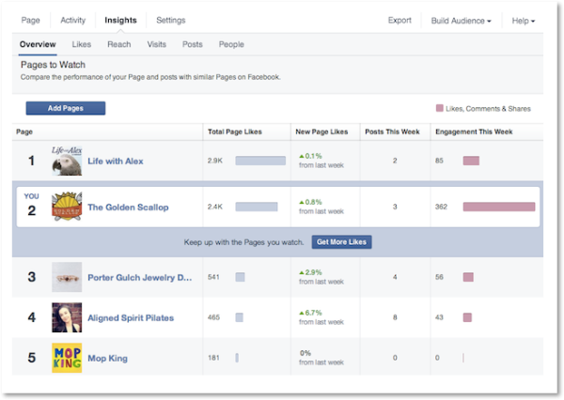This screenshot has width=564, height=400.
Task: Click the Pages to Watch heading
Action: click(53, 65)
